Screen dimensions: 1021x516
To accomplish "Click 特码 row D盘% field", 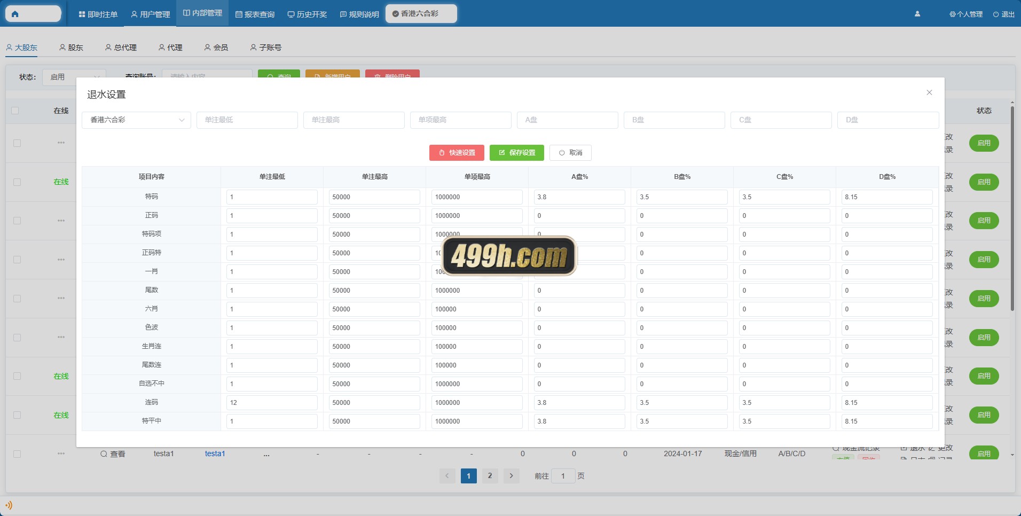I will (x=887, y=197).
